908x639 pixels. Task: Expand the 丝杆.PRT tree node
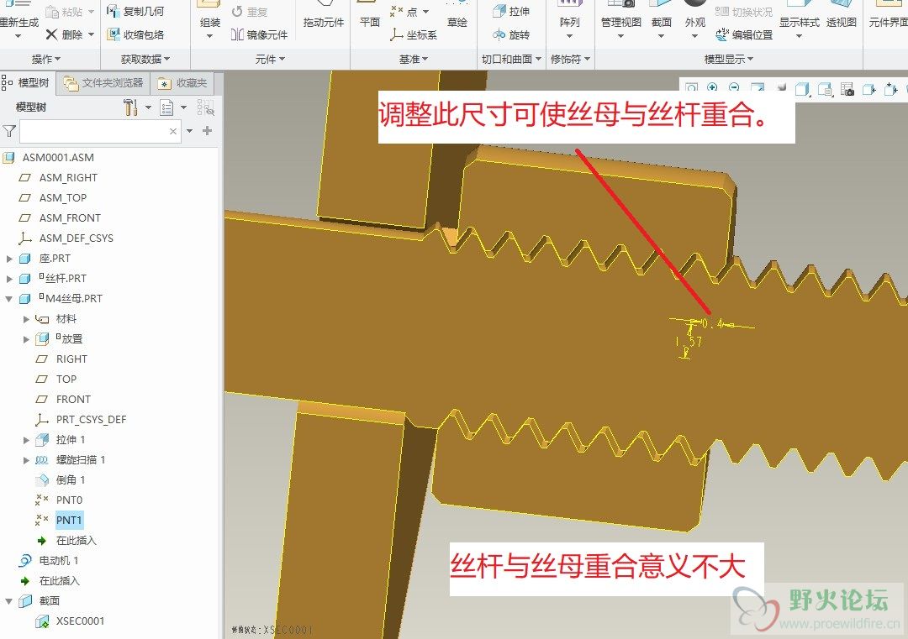coord(9,279)
